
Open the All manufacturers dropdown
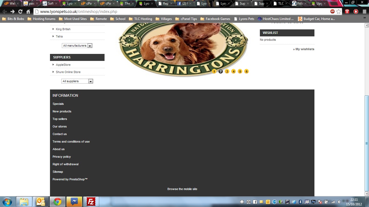(77, 46)
